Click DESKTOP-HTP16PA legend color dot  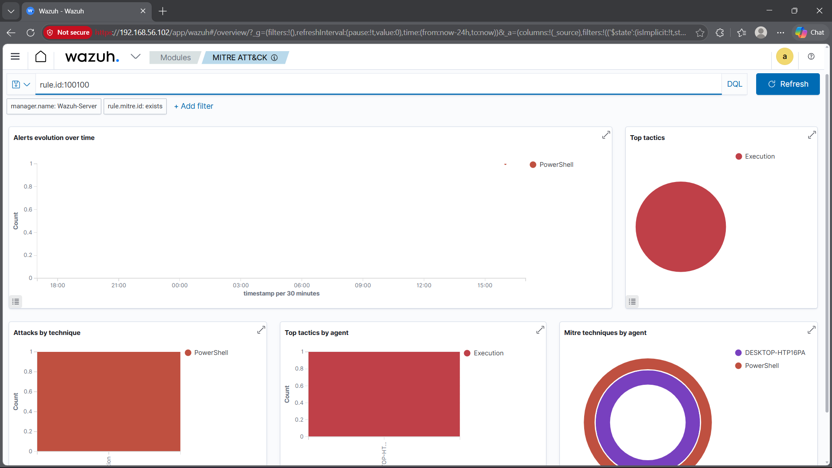pyautogui.click(x=738, y=353)
